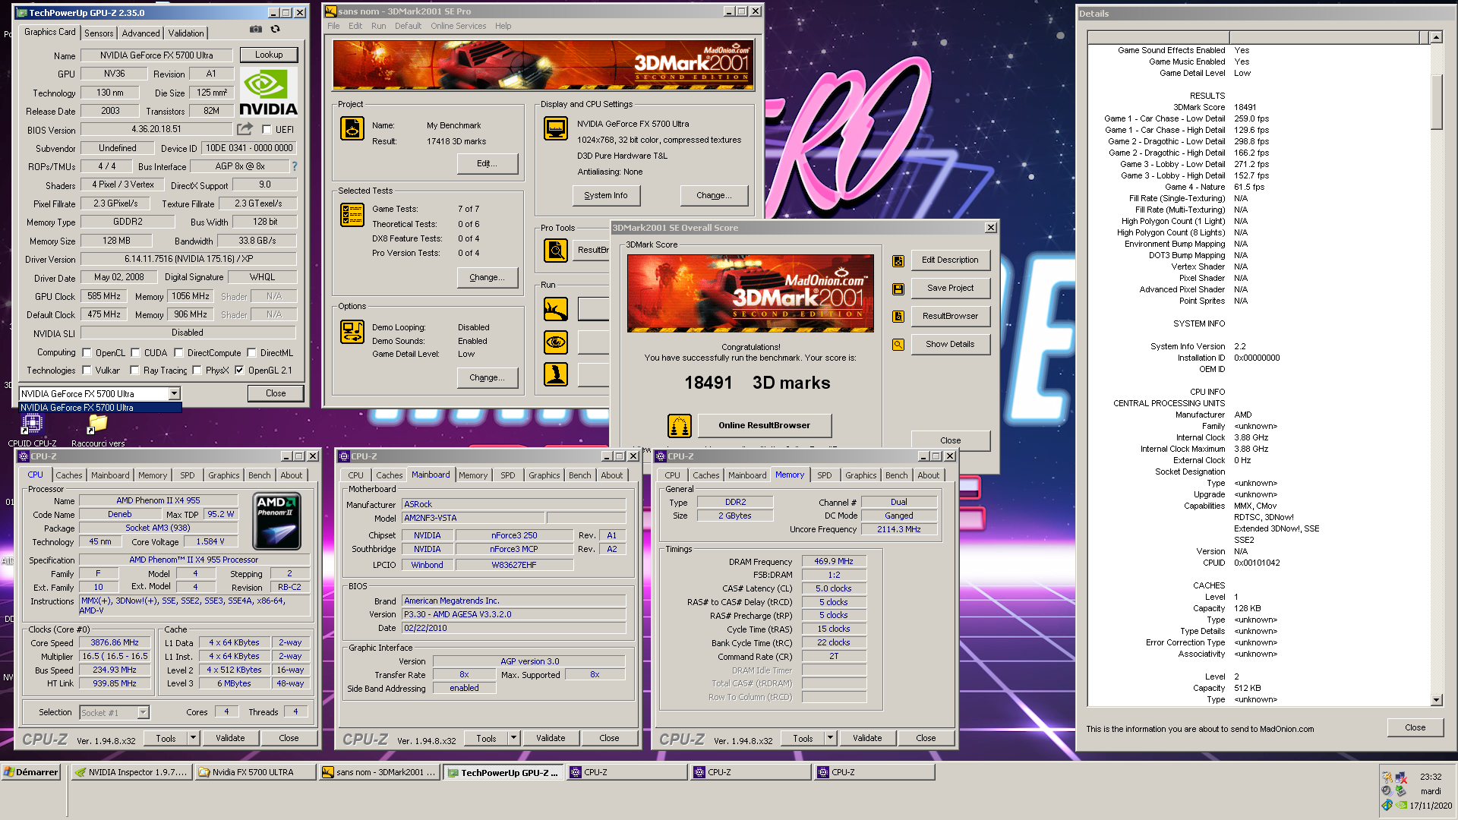Click BIOS version share/export icon
The width and height of the screenshot is (1458, 820).
click(245, 129)
